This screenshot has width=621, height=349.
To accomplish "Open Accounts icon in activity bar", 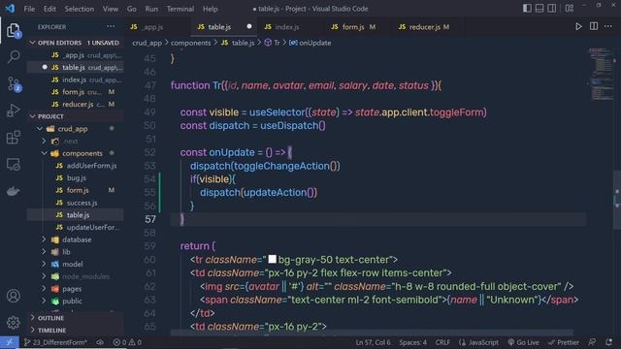I will (x=13, y=296).
